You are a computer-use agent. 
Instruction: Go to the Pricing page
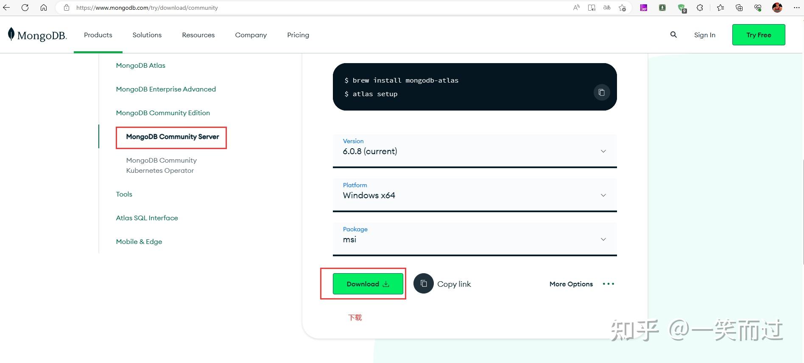coord(298,35)
